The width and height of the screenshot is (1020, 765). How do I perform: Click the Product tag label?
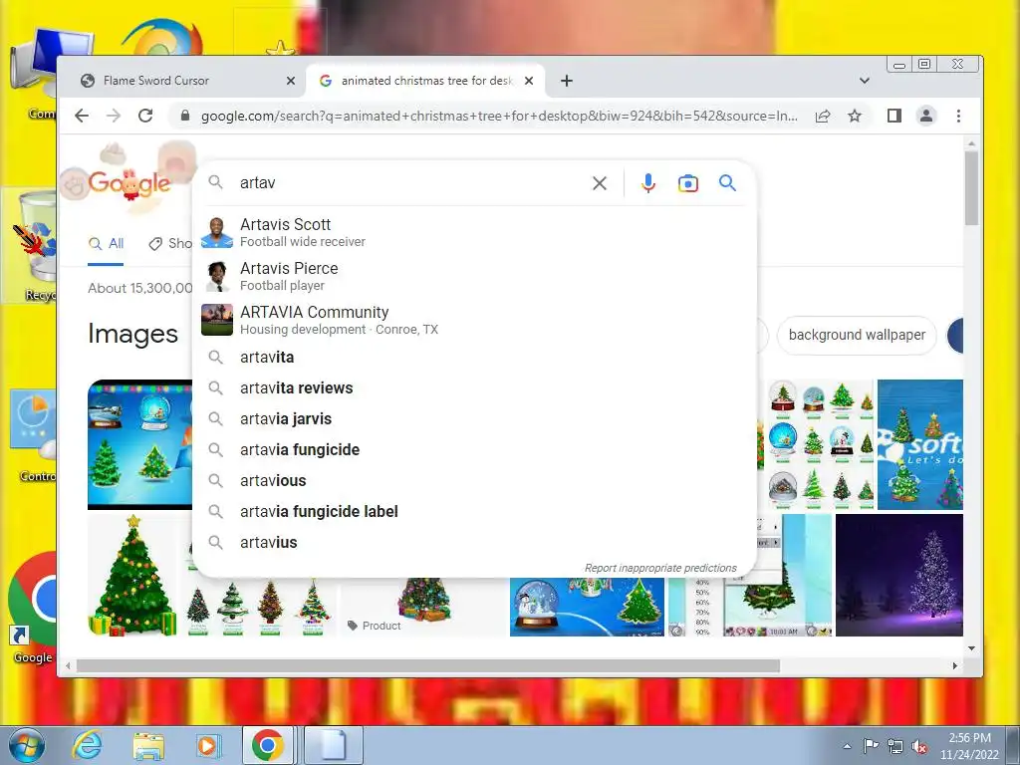(375, 626)
